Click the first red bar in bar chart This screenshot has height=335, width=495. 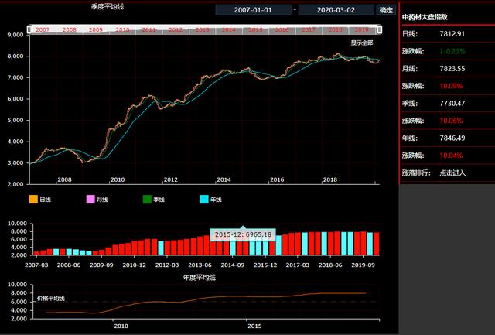click(x=36, y=253)
